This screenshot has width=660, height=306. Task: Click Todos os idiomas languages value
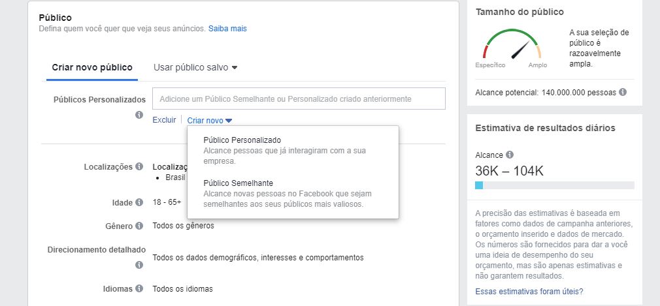pos(182,288)
